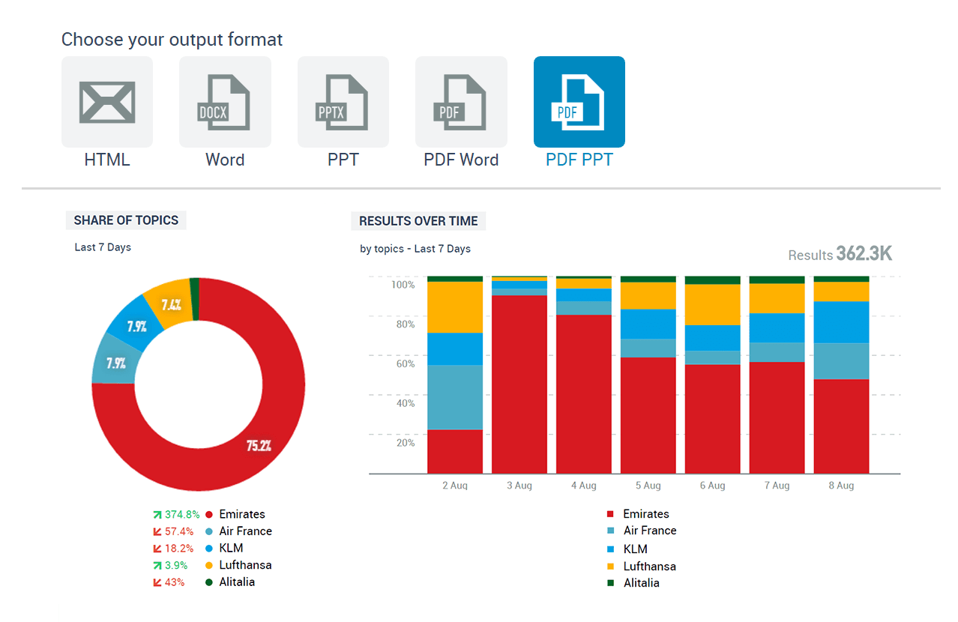
Task: Expand the Last 7 Days period selector
Action: [102, 247]
